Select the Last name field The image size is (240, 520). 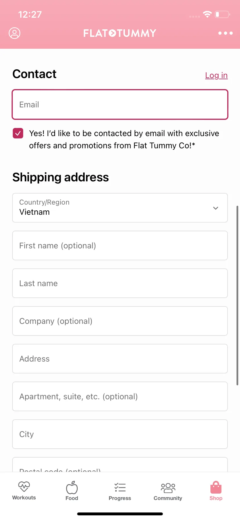point(120,283)
